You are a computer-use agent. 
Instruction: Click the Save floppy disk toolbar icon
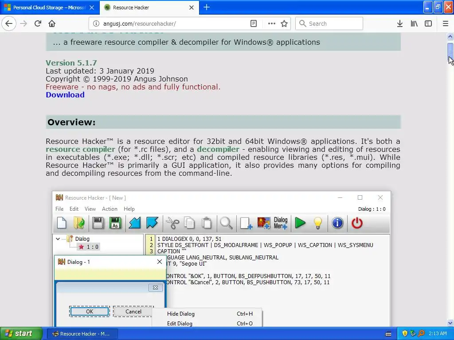(98, 223)
